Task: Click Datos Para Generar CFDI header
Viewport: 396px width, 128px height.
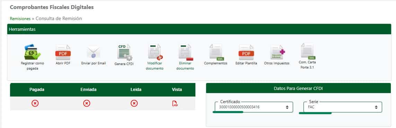Action: point(299,89)
